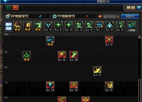This screenshot has width=142, height=102.
Task: Switch to skill preset tab I
Action: pyautogui.click(x=8, y=8)
